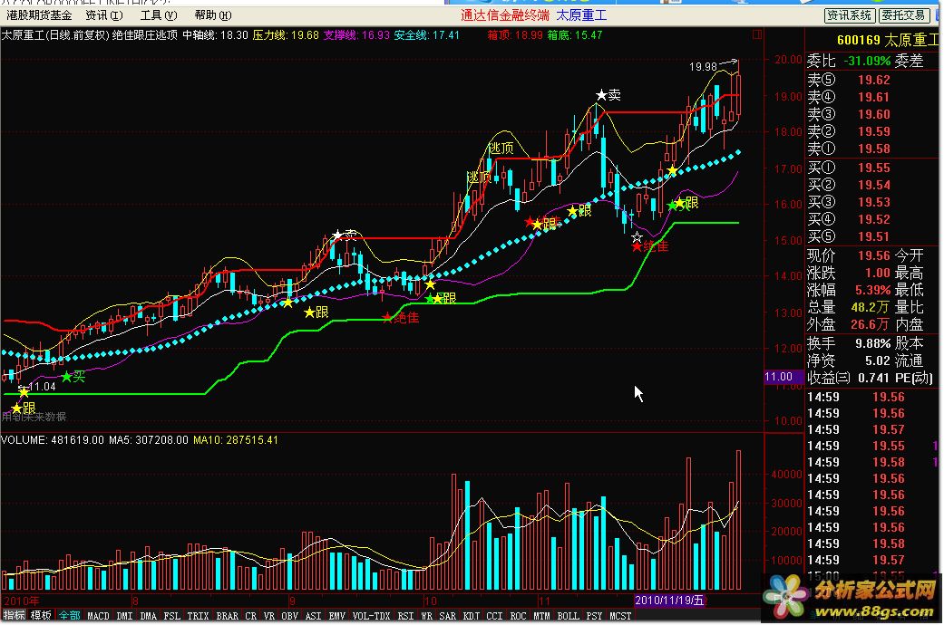Screen dimensions: 944x625
Task: Switch to the RSI indicator
Action: 405,616
